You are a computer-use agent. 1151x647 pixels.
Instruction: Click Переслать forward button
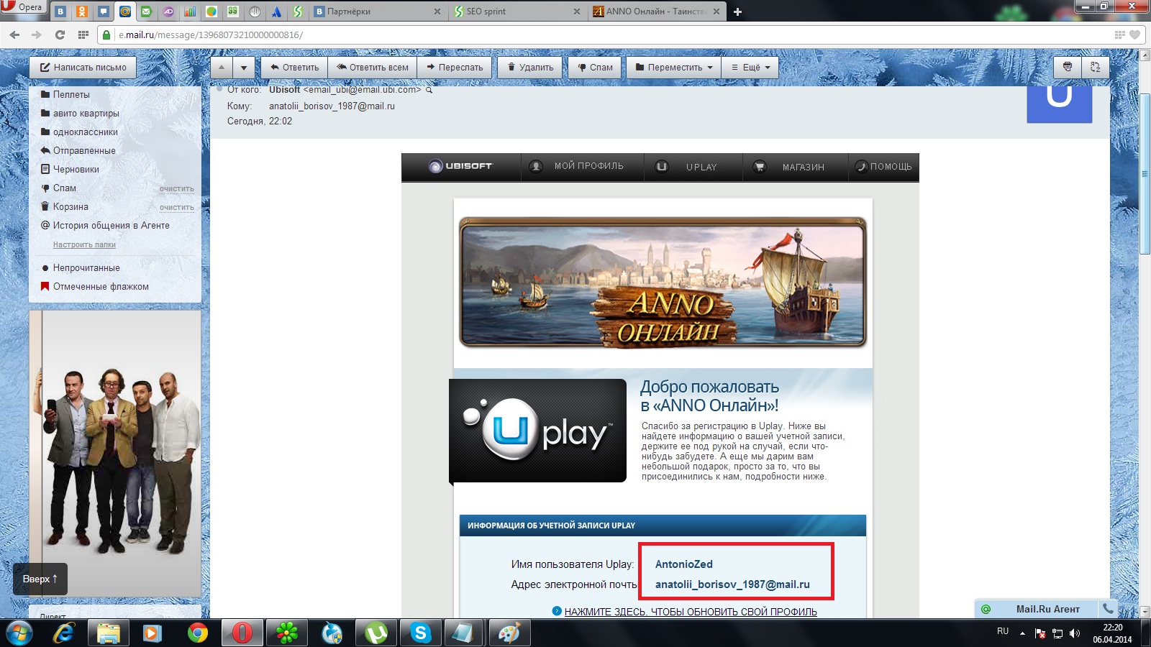455,68
